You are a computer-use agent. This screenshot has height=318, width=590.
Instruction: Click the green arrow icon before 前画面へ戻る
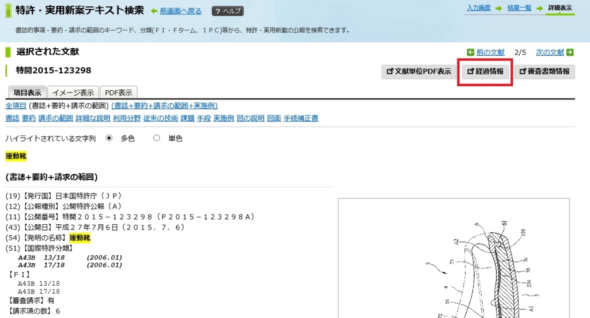tap(154, 12)
